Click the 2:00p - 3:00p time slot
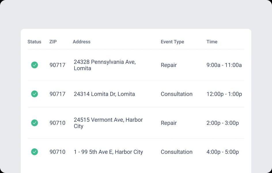 coord(222,123)
